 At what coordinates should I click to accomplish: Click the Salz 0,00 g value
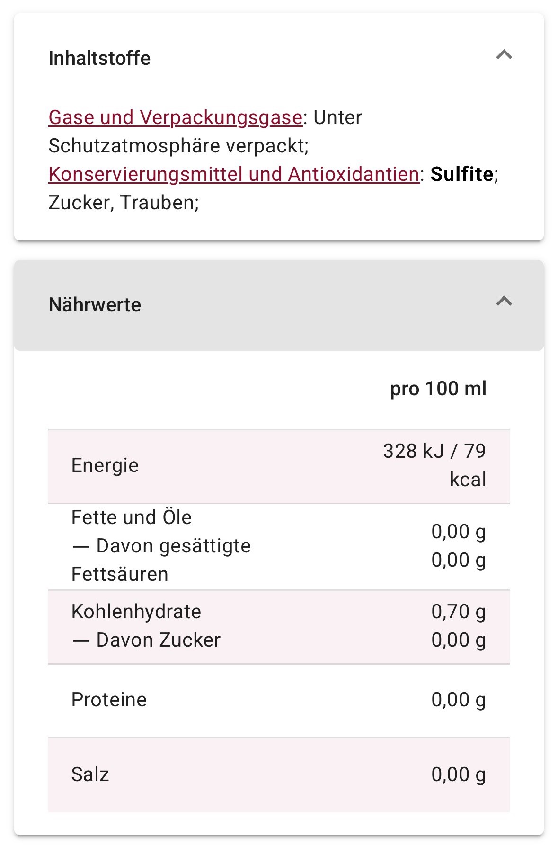[x=459, y=774]
